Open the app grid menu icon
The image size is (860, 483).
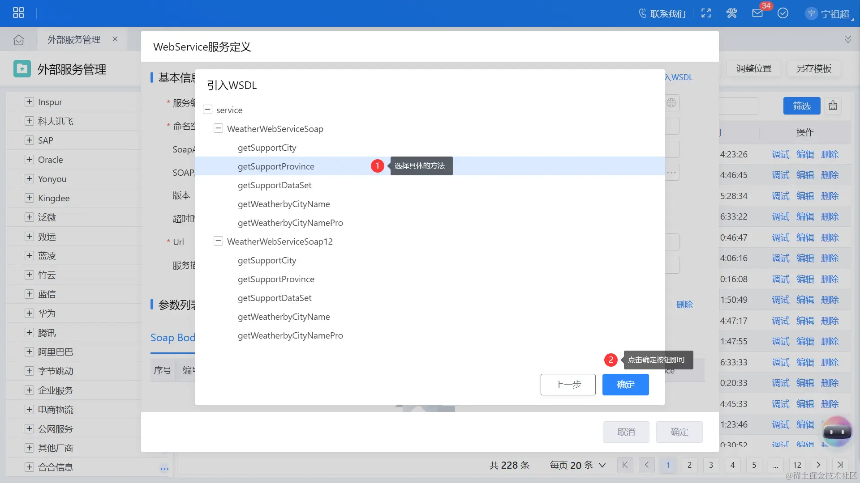18,13
